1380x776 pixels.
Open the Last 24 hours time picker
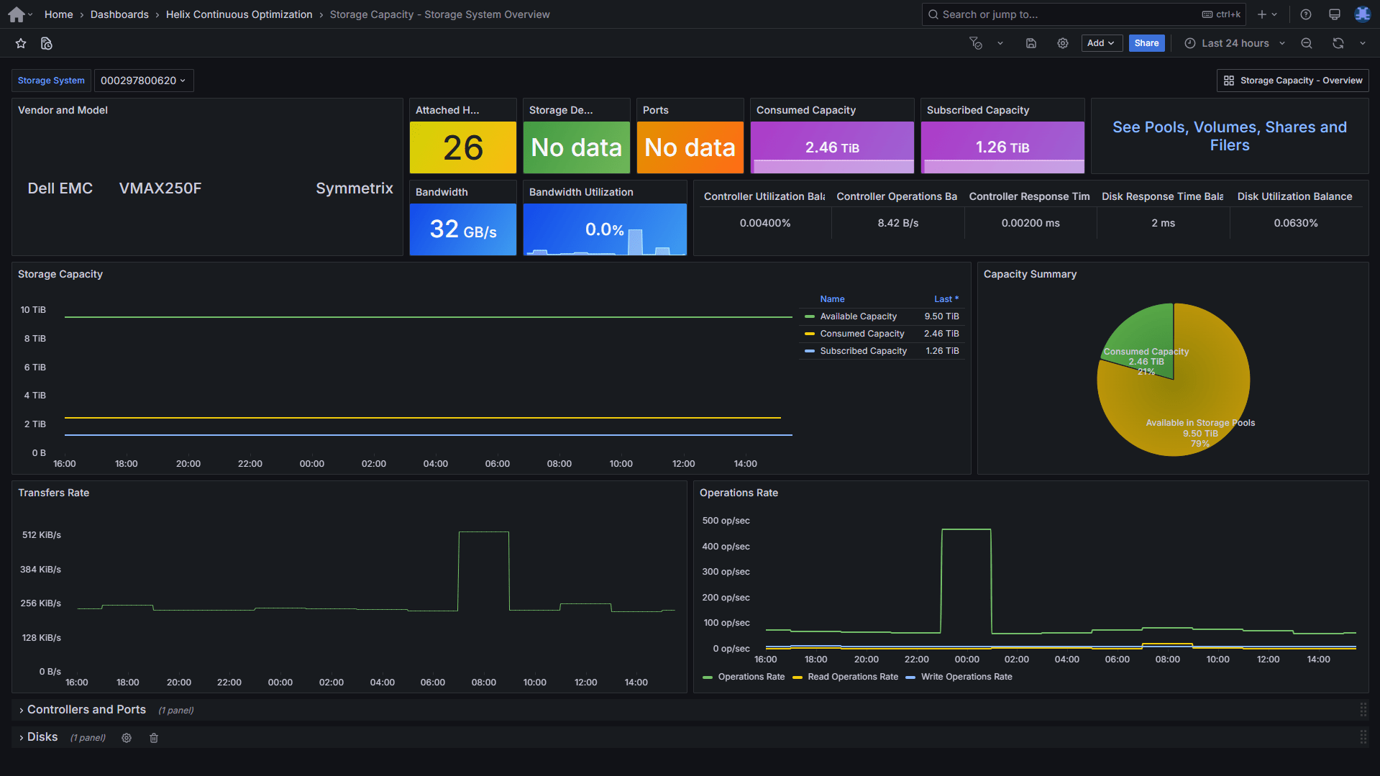coord(1234,43)
